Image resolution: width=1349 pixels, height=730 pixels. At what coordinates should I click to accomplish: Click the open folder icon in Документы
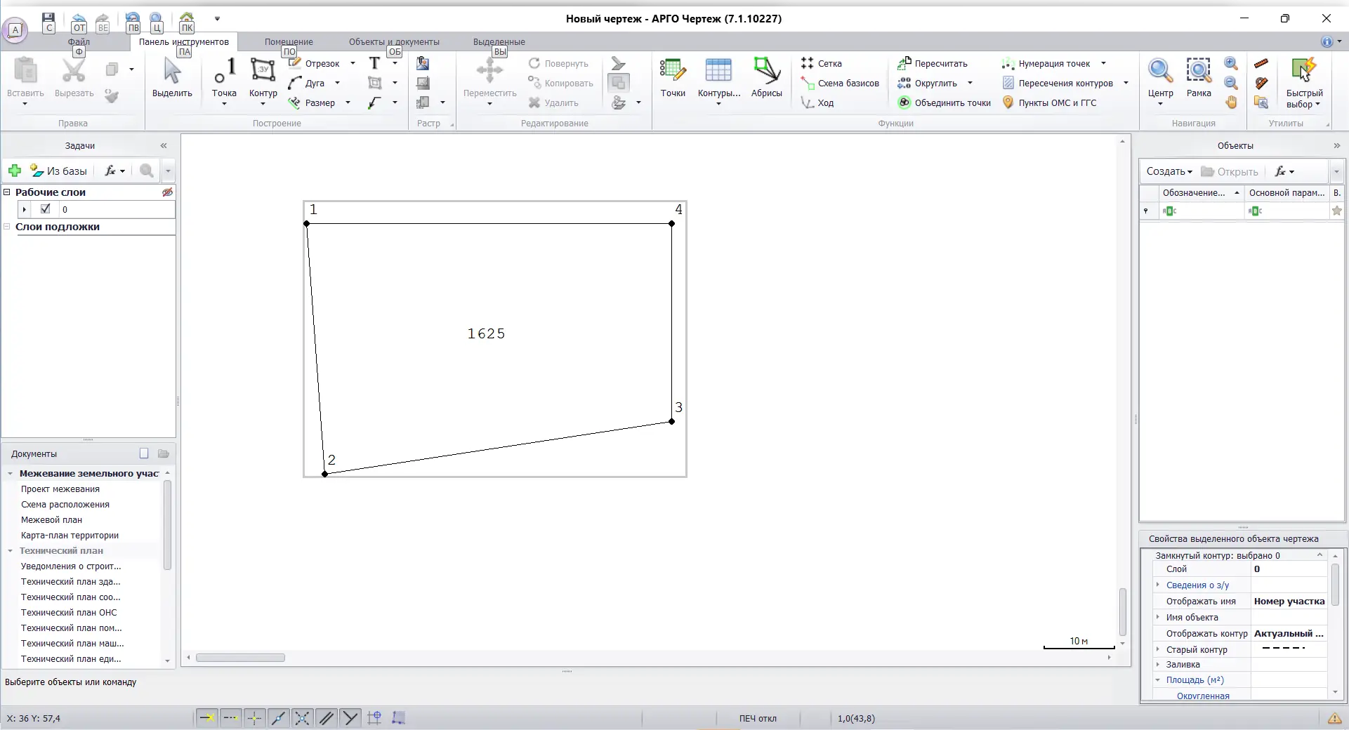(x=164, y=453)
